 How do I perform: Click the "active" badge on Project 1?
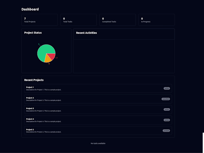coord(167,88)
